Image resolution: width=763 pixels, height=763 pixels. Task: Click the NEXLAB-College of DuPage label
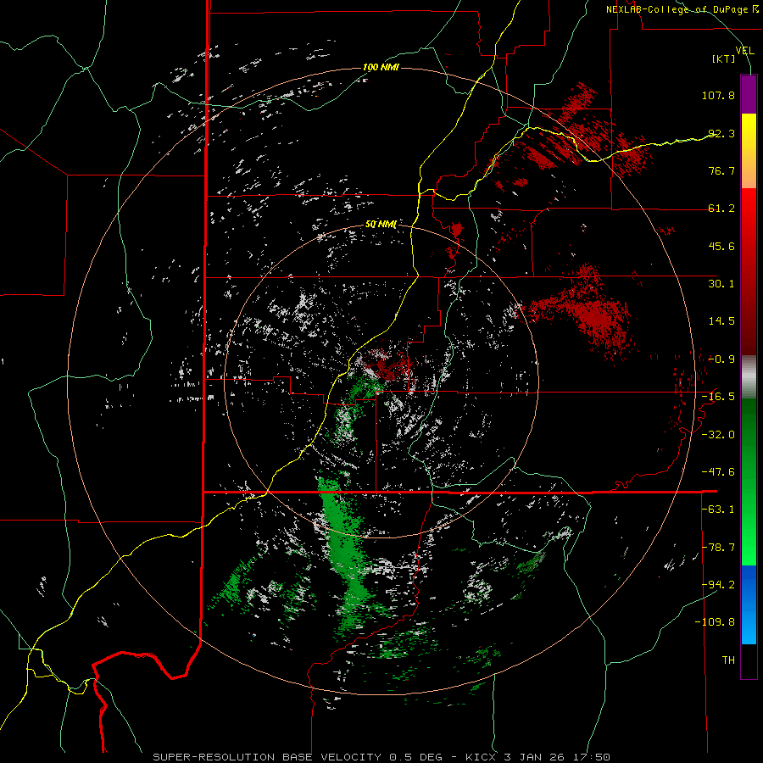click(x=677, y=9)
